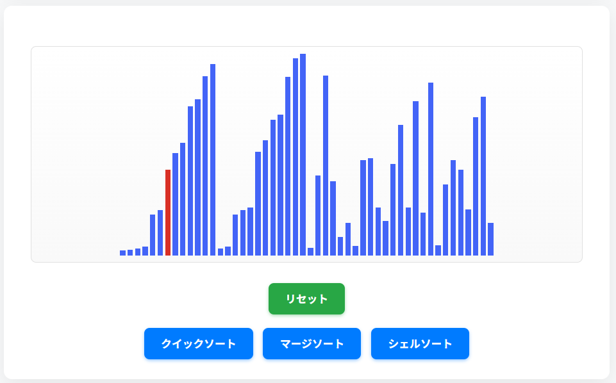
Task: Click the short bar right after the tallest bar
Action: pyautogui.click(x=310, y=252)
